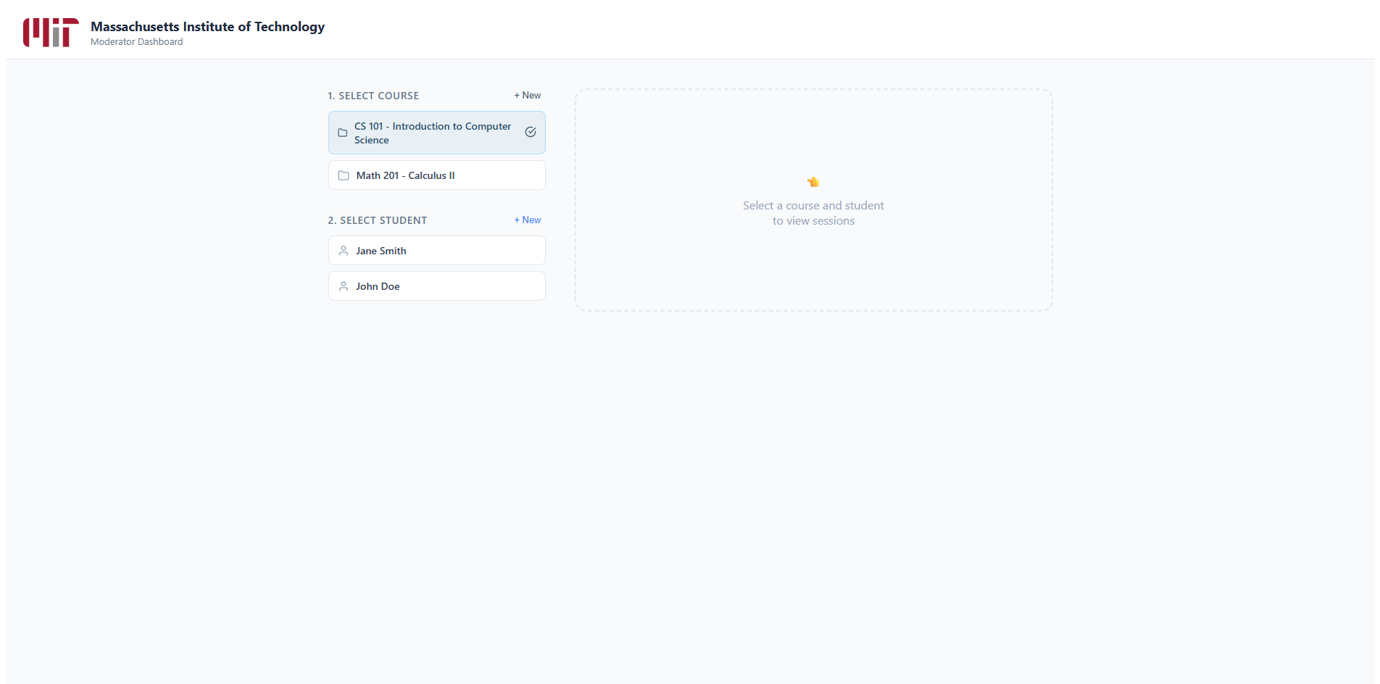Click the folder icon beside Math 201
The height and width of the screenshot is (684, 1380).
343,175
